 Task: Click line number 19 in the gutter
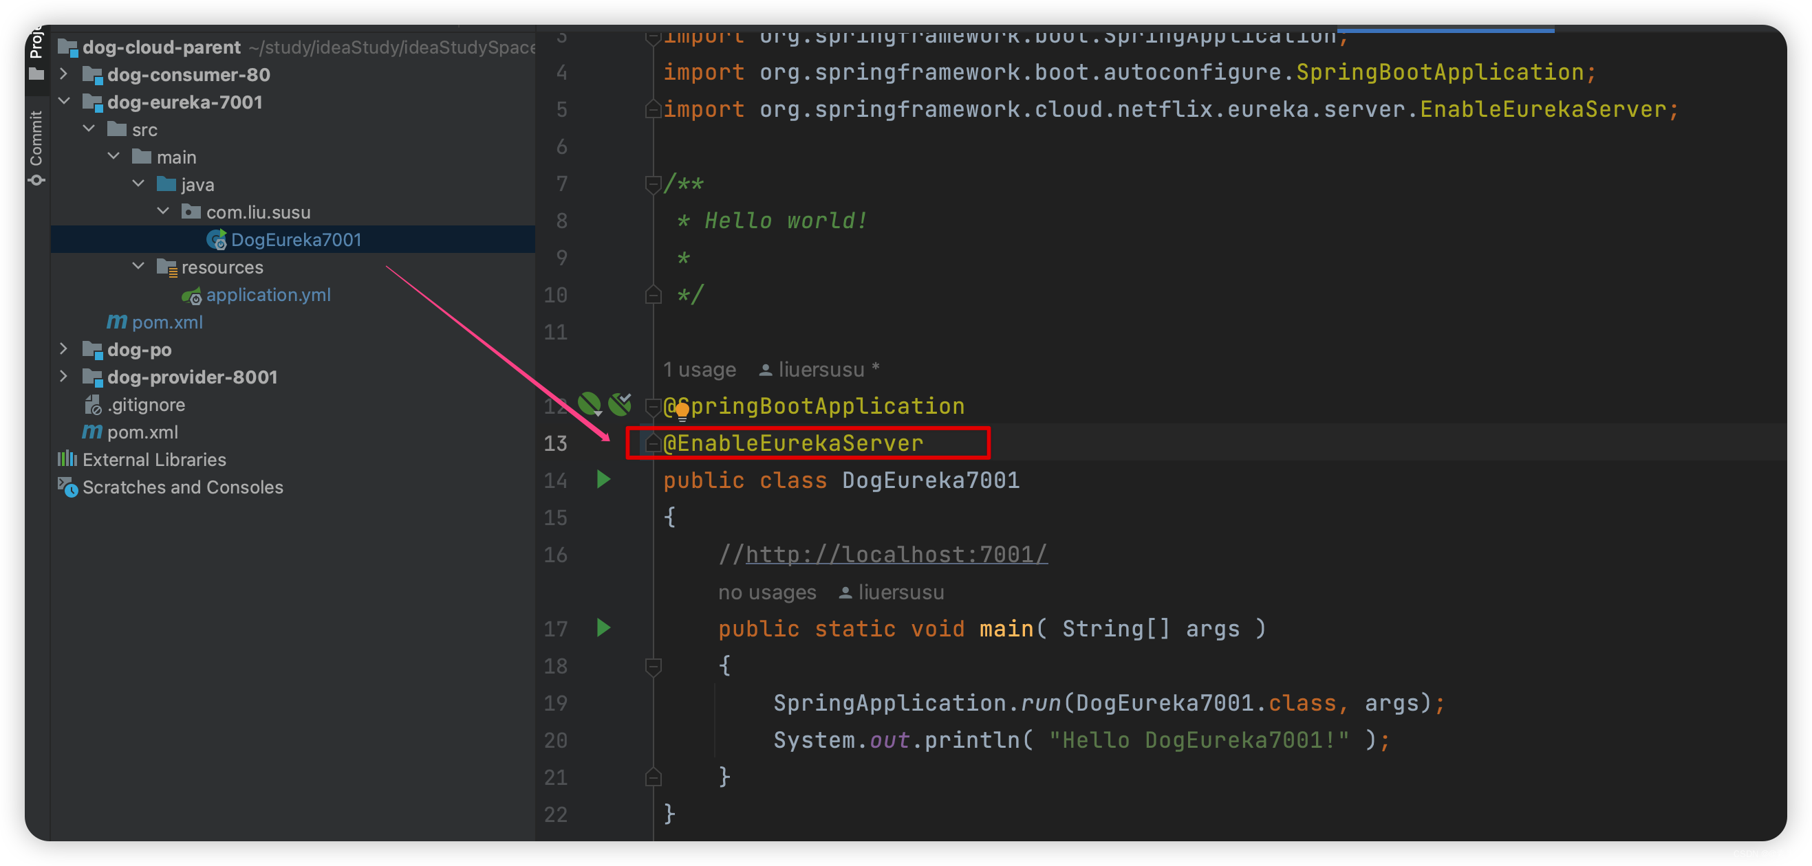coord(555,703)
